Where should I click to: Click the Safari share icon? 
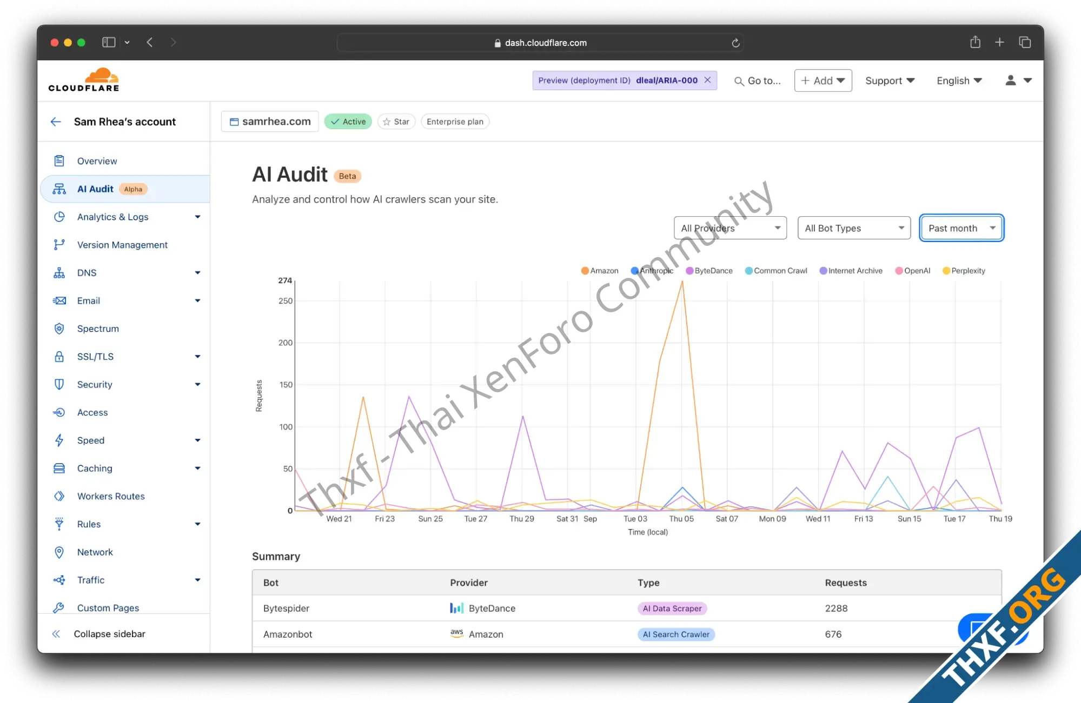pos(975,42)
